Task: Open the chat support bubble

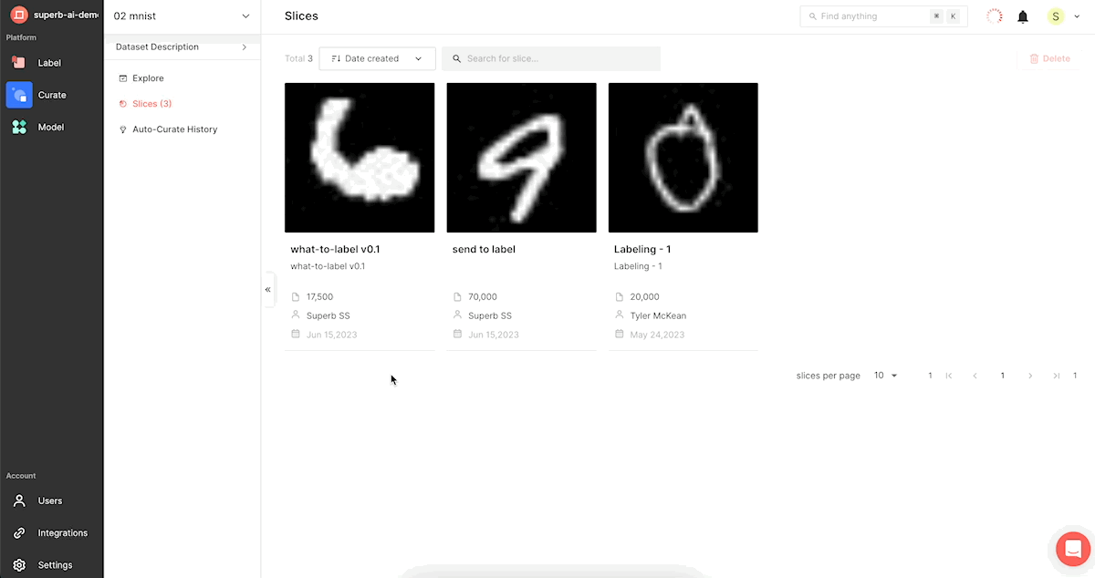Action: (x=1073, y=549)
